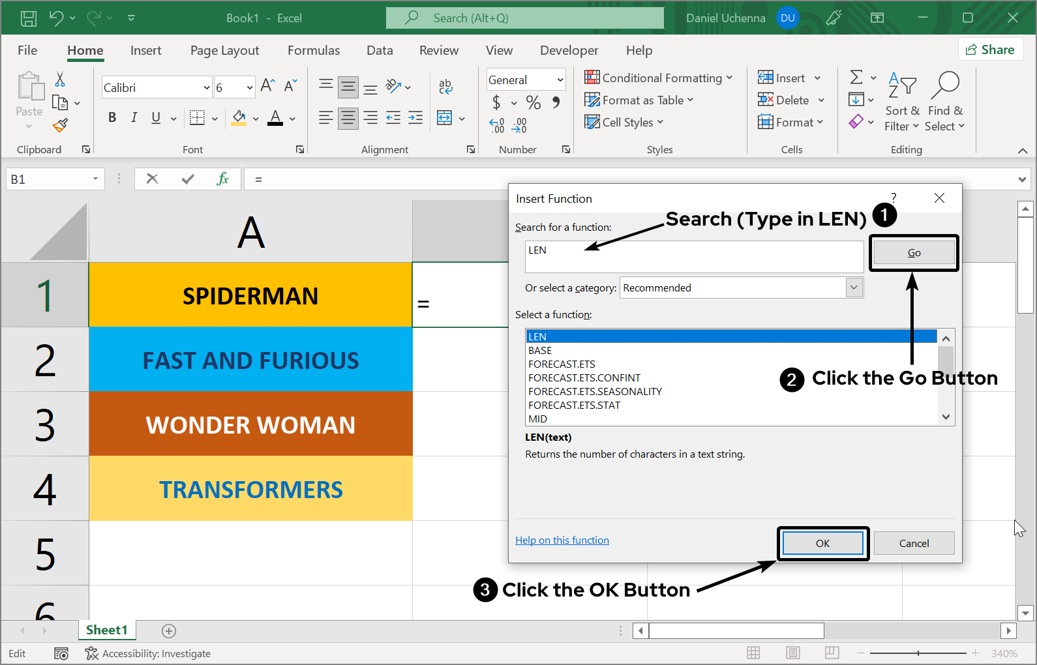Screen dimensions: 1037x665
Task: Click the Search for a function field
Action: pos(694,256)
